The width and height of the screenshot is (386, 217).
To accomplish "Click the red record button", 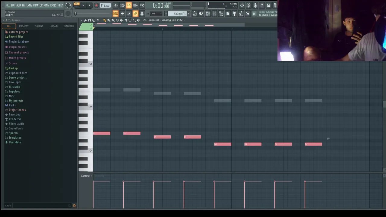I will tap(96, 5).
